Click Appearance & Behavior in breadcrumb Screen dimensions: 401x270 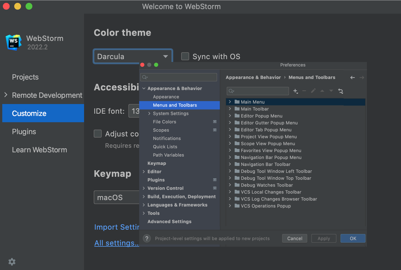point(253,77)
